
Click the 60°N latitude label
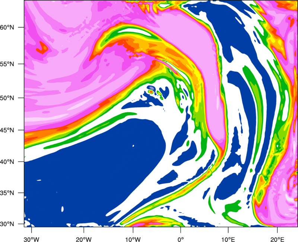pyautogui.click(x=7, y=27)
